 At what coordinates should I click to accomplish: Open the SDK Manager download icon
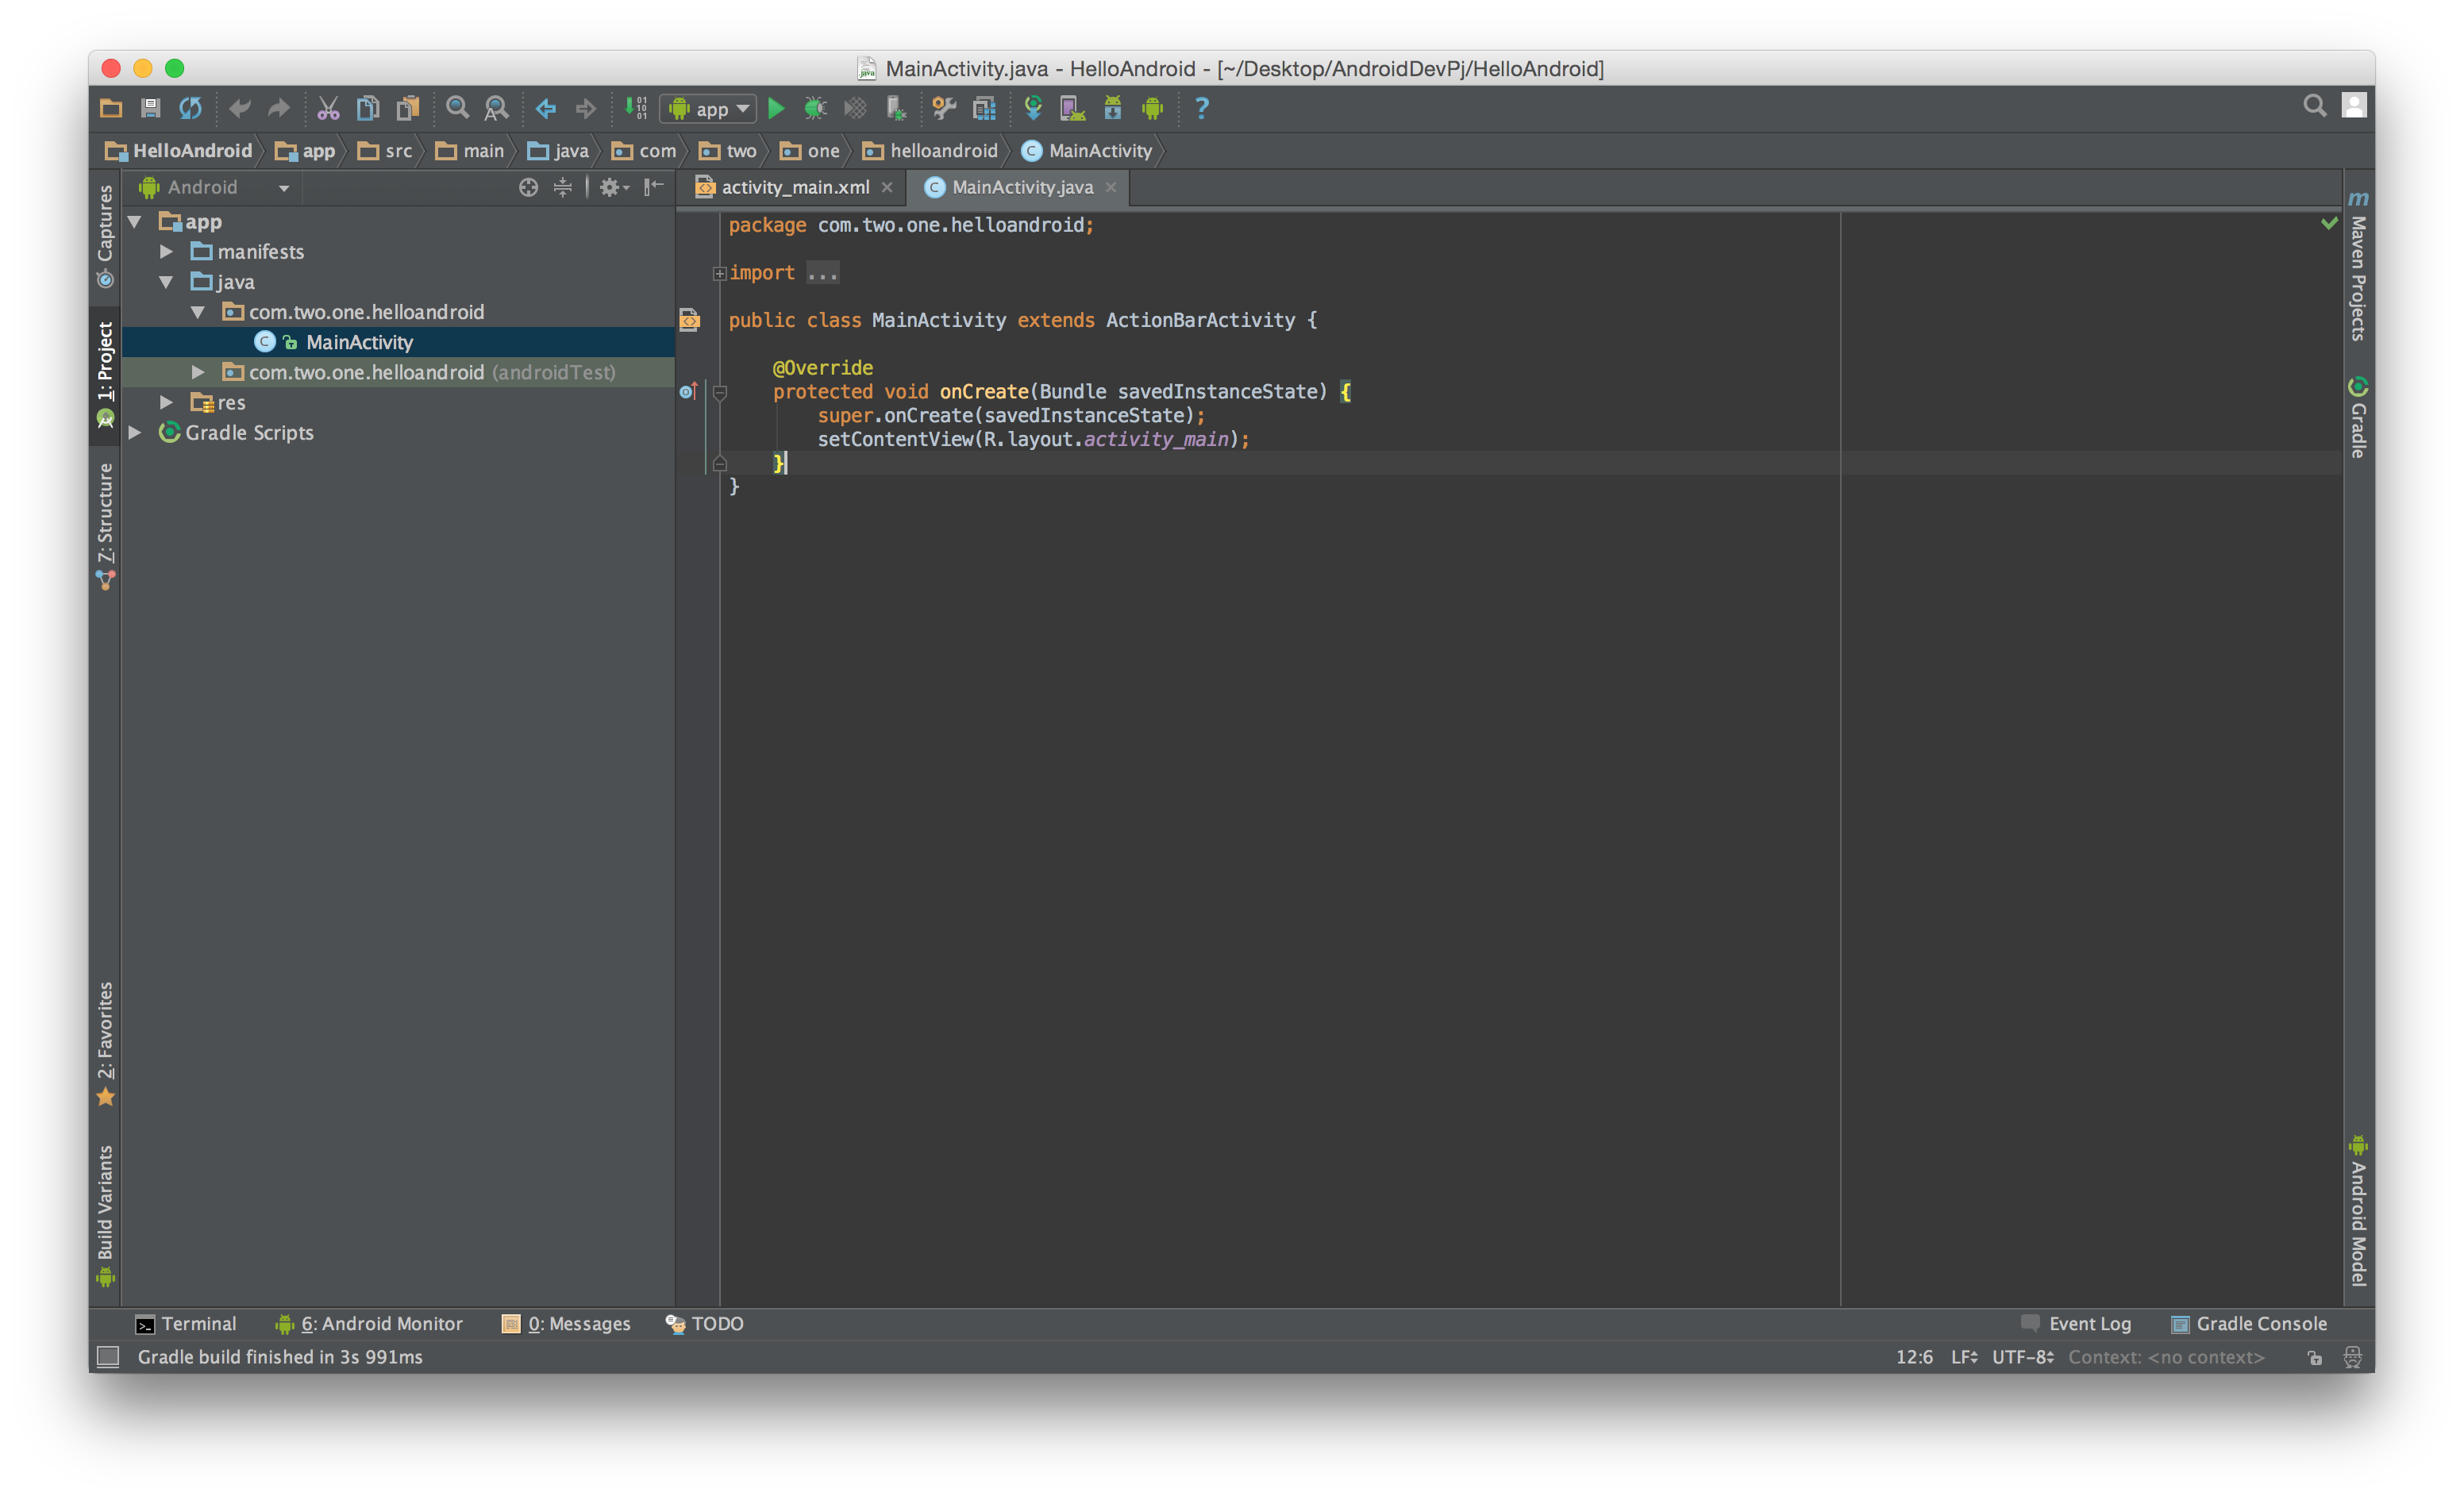(1112, 108)
